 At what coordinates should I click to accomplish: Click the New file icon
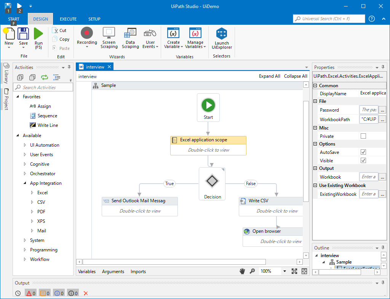pyautogui.click(x=9, y=34)
